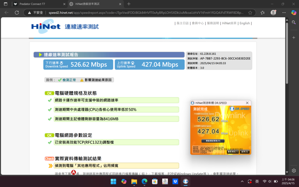Click the 網路卡運作速率 result row

(116, 100)
